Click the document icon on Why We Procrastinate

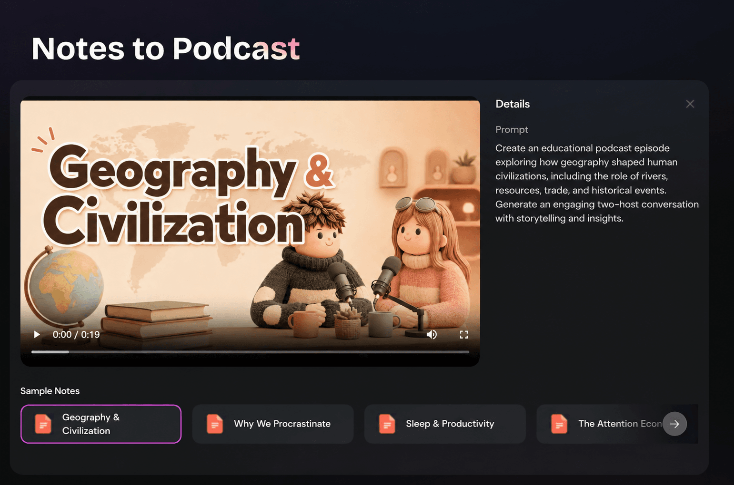215,424
